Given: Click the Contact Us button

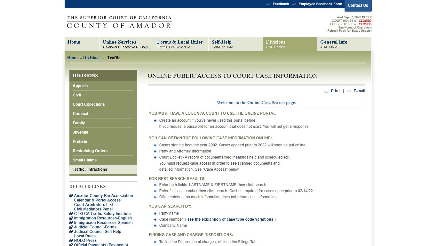Looking at the screenshot, I should point(358,5).
